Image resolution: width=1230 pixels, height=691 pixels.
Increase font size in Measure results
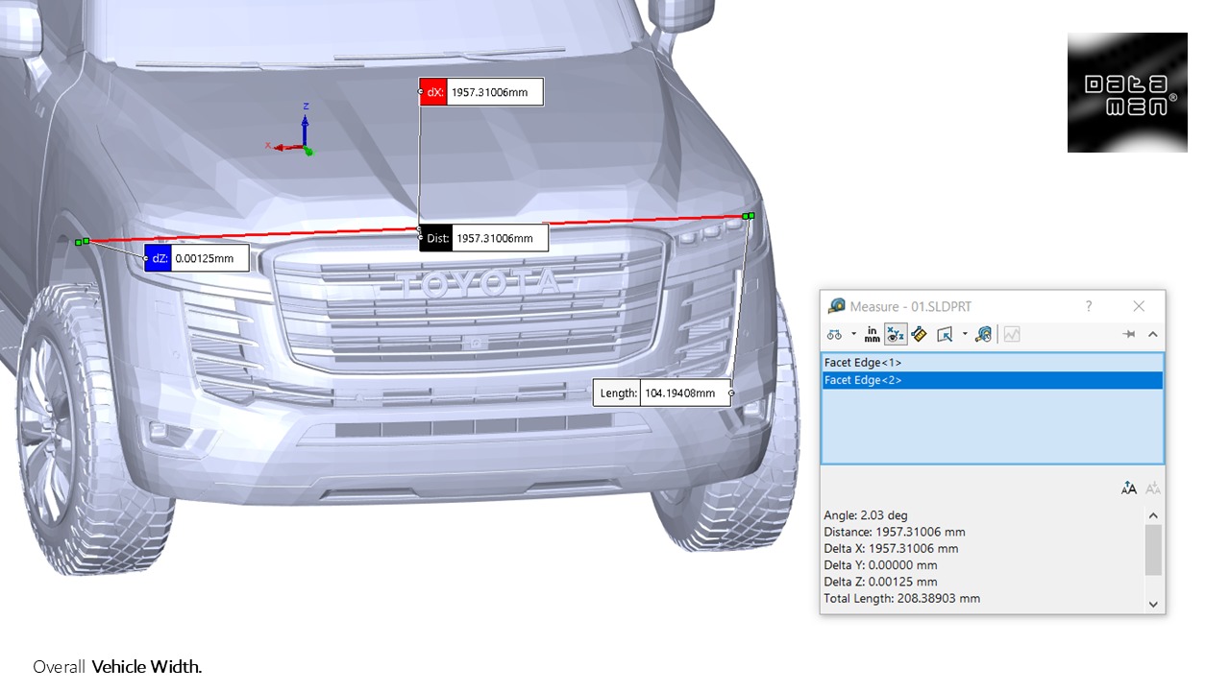click(1129, 488)
